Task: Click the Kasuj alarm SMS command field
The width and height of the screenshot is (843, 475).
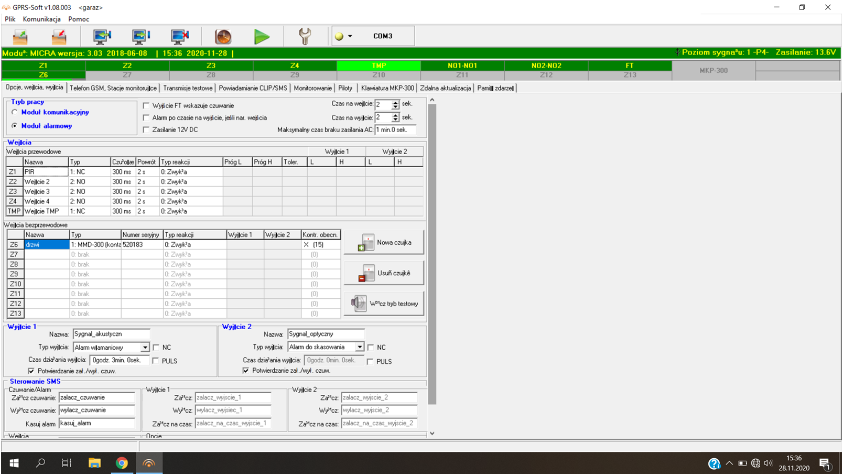Action: (97, 423)
